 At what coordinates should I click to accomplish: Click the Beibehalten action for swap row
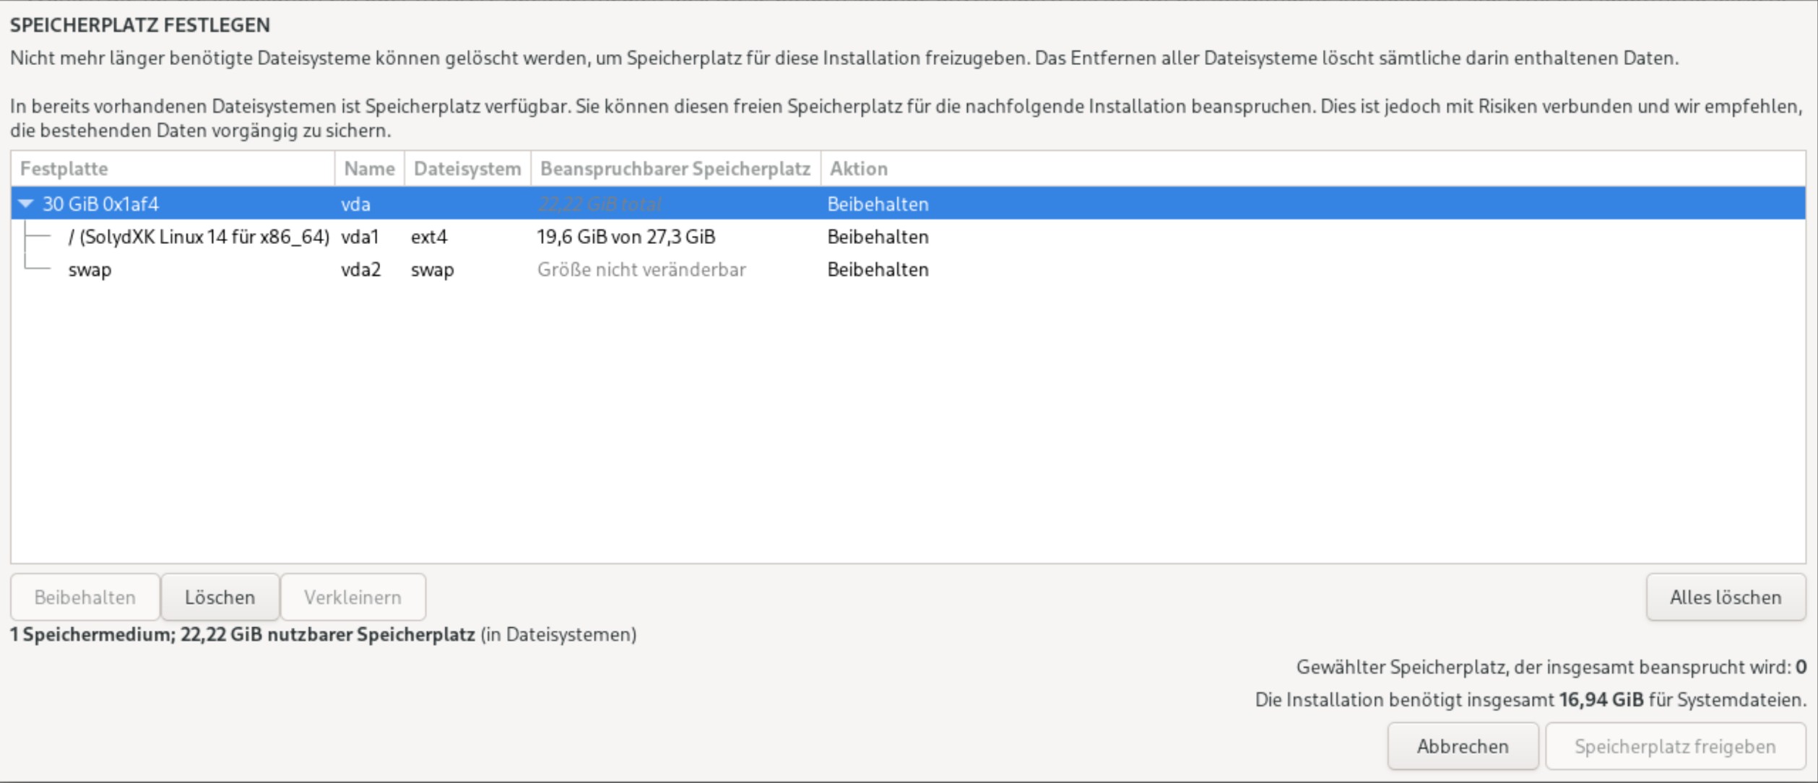(x=878, y=270)
